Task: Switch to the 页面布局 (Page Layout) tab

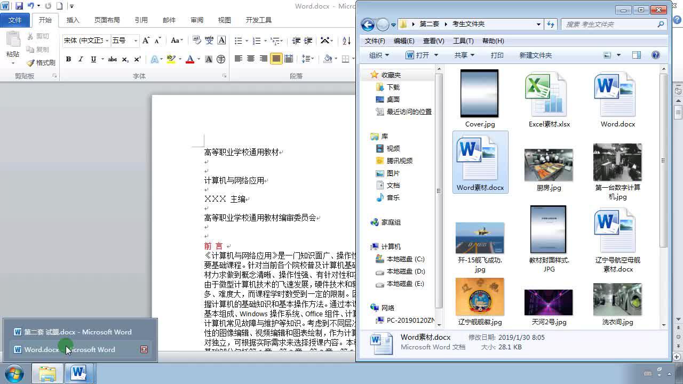Action: coord(107,20)
